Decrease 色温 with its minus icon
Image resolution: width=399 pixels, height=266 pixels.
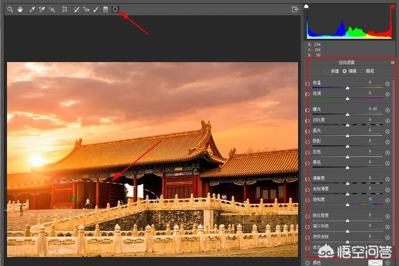click(307, 84)
